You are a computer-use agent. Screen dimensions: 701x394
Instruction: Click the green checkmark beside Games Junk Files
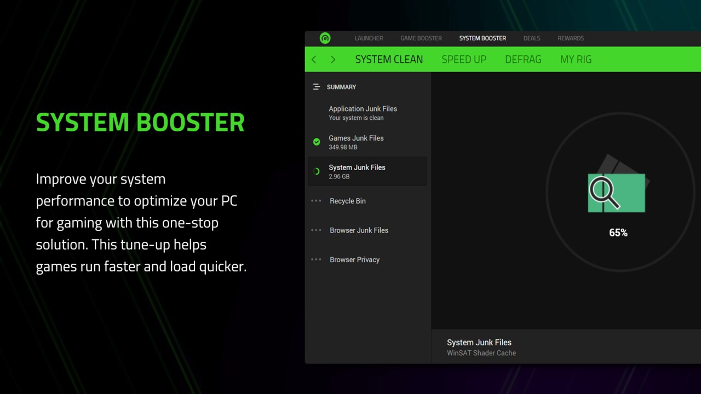click(317, 142)
